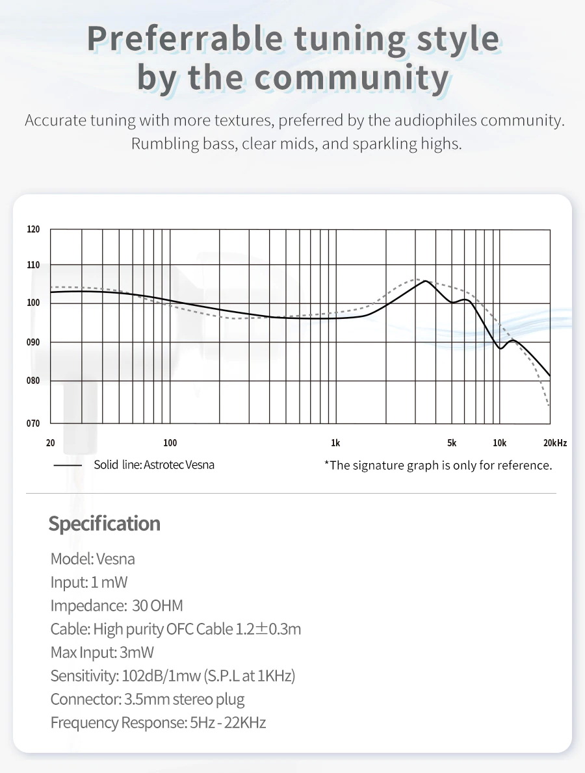Click the 070 label on the vertical axis
Screen dimensions: 585x773
click(34, 423)
